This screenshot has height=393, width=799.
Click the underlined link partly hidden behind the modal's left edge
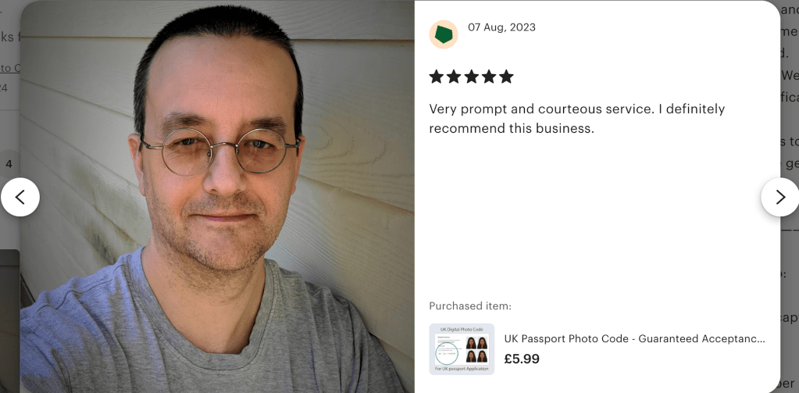point(9,68)
